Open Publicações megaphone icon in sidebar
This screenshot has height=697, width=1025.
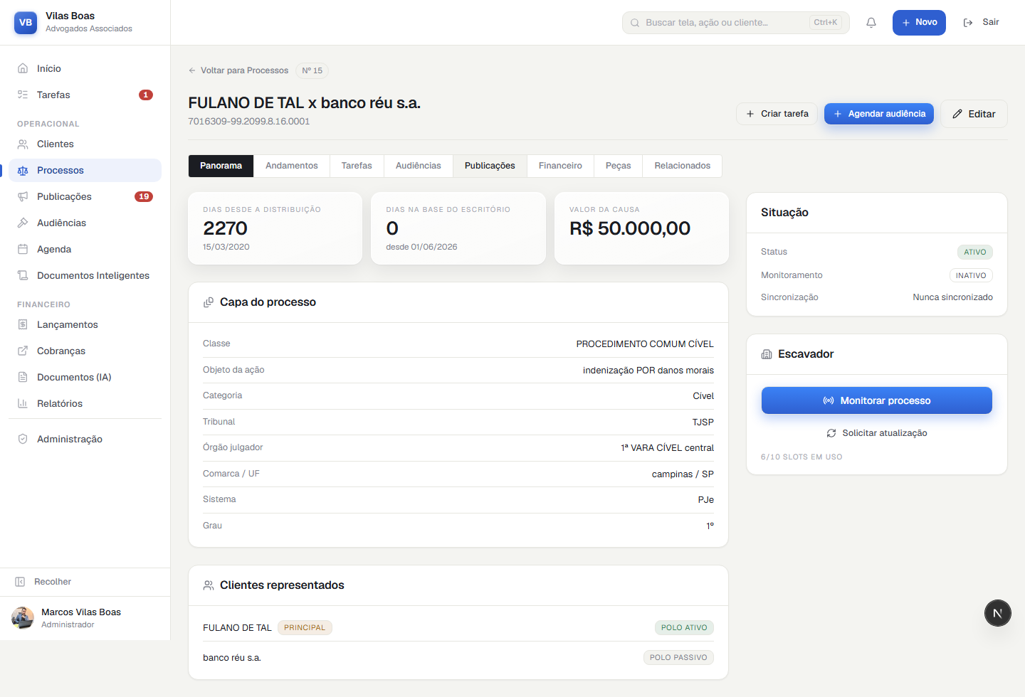23,197
